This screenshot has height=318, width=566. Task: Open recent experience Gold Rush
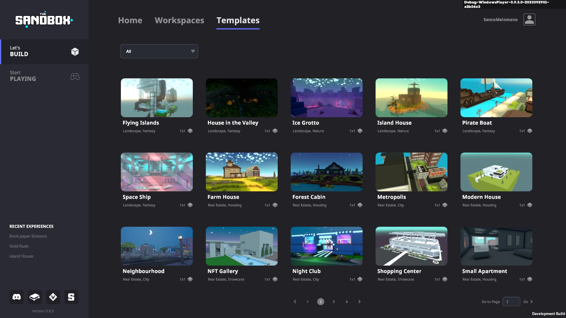click(19, 246)
